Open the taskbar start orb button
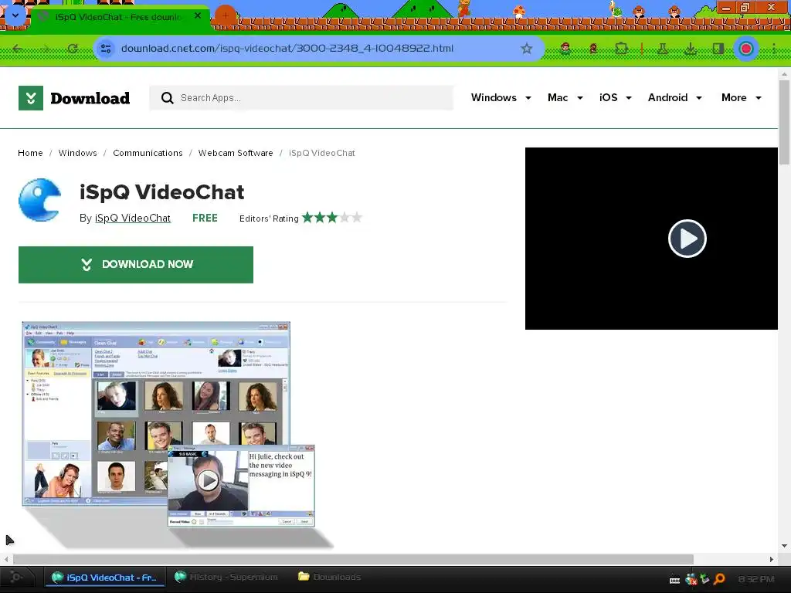This screenshot has width=791, height=593. (x=15, y=577)
